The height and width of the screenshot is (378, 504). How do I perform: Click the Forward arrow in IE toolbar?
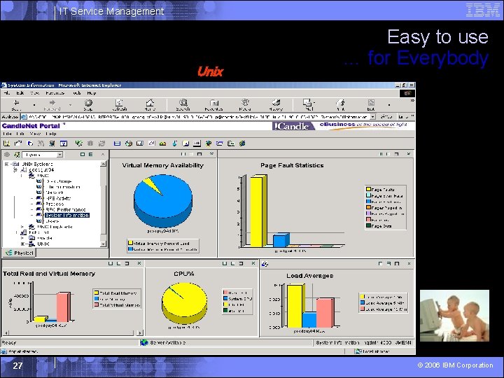click(52, 104)
